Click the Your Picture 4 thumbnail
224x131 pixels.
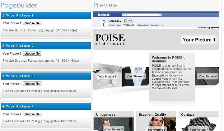coord(207,76)
